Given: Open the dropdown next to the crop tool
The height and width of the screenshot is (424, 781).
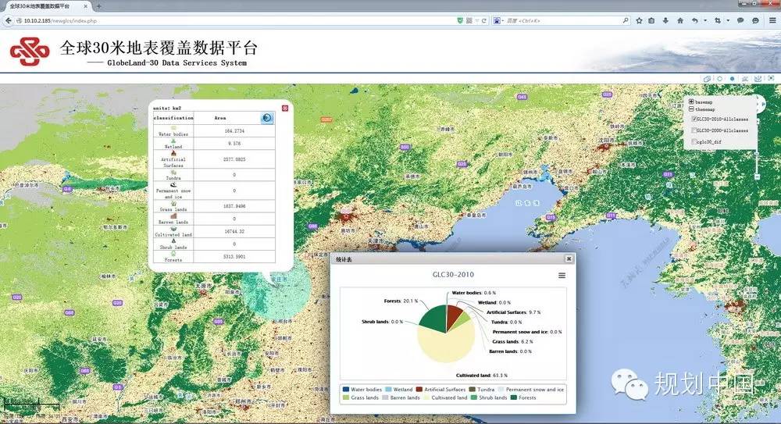Looking at the screenshot, I should pos(728,20).
